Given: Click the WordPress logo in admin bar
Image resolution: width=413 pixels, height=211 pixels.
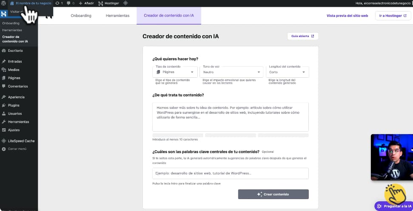Looking at the screenshot, I should point(3,3).
